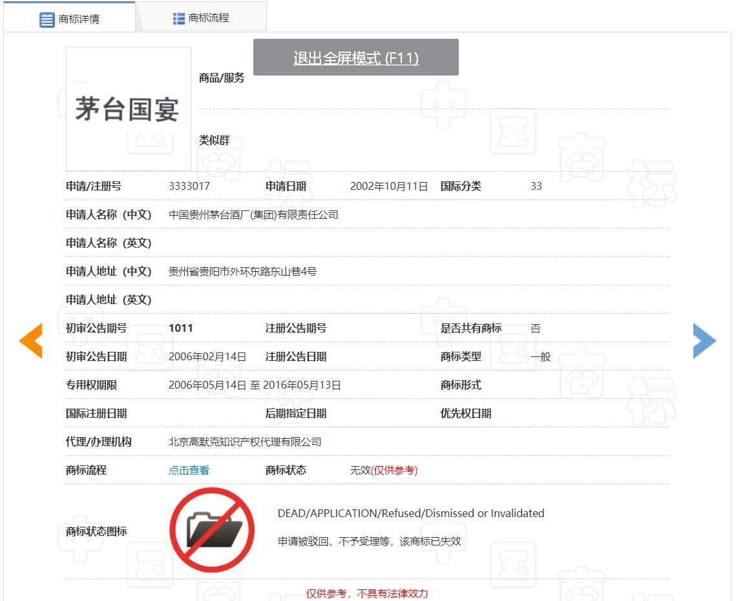Go to previous trademark with orange arrow
This screenshot has height=601, width=736.
coord(31,341)
